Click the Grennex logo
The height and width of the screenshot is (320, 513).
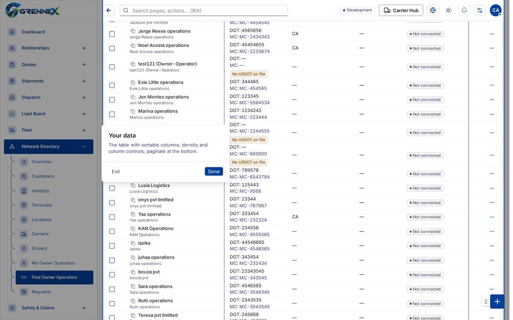pos(33,11)
